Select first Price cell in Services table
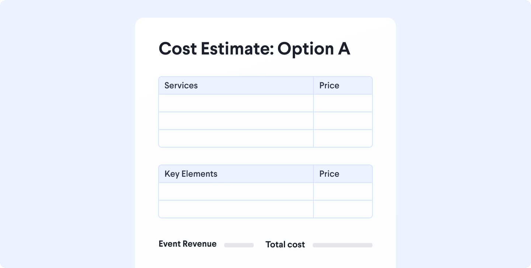Viewport: 531px width, 268px height. pyautogui.click(x=343, y=103)
